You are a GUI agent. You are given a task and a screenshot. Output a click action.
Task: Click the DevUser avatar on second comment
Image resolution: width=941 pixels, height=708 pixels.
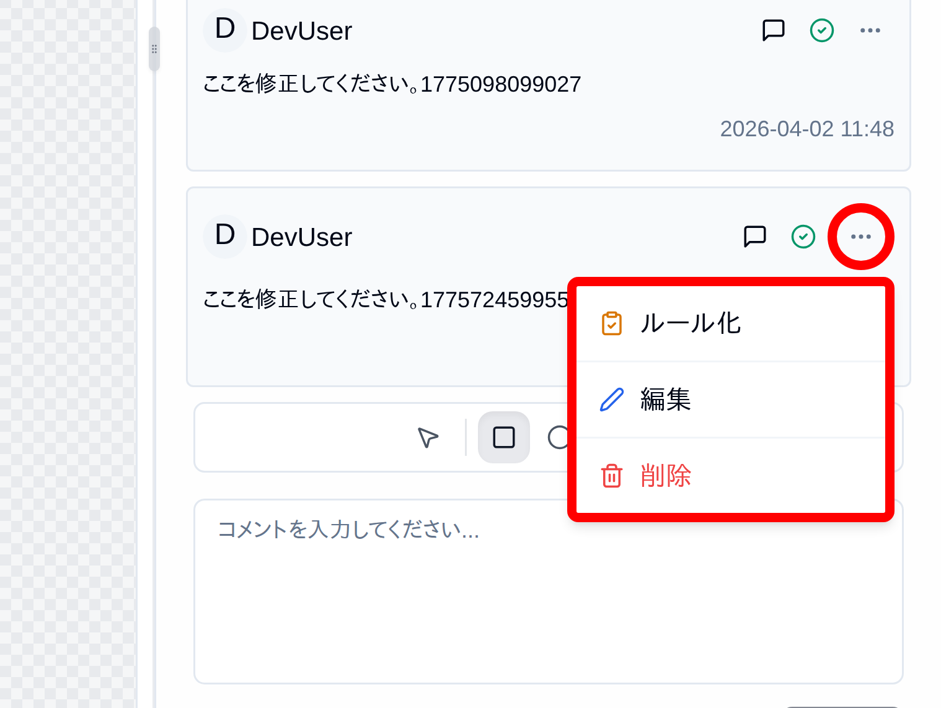[224, 236]
